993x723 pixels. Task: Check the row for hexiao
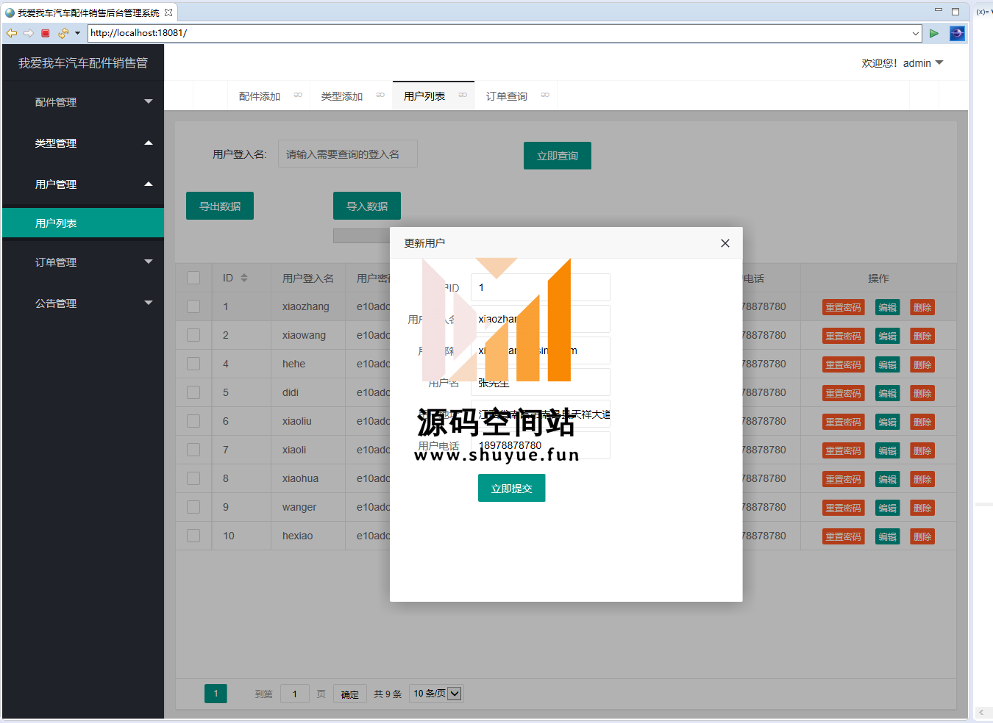tap(193, 536)
